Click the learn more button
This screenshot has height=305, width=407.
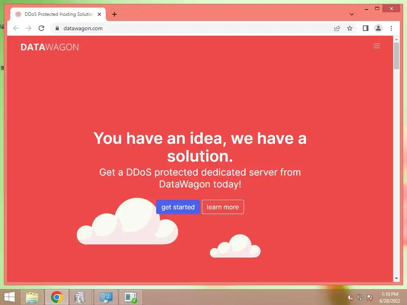coord(223,207)
